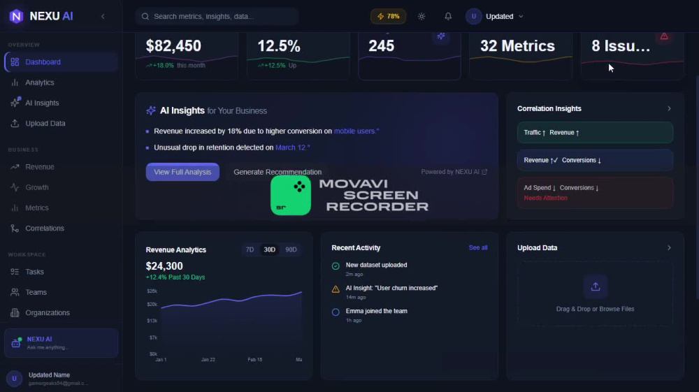Click View Full Analysis button
Viewport: 699px width, 392px height.
pyautogui.click(x=182, y=172)
